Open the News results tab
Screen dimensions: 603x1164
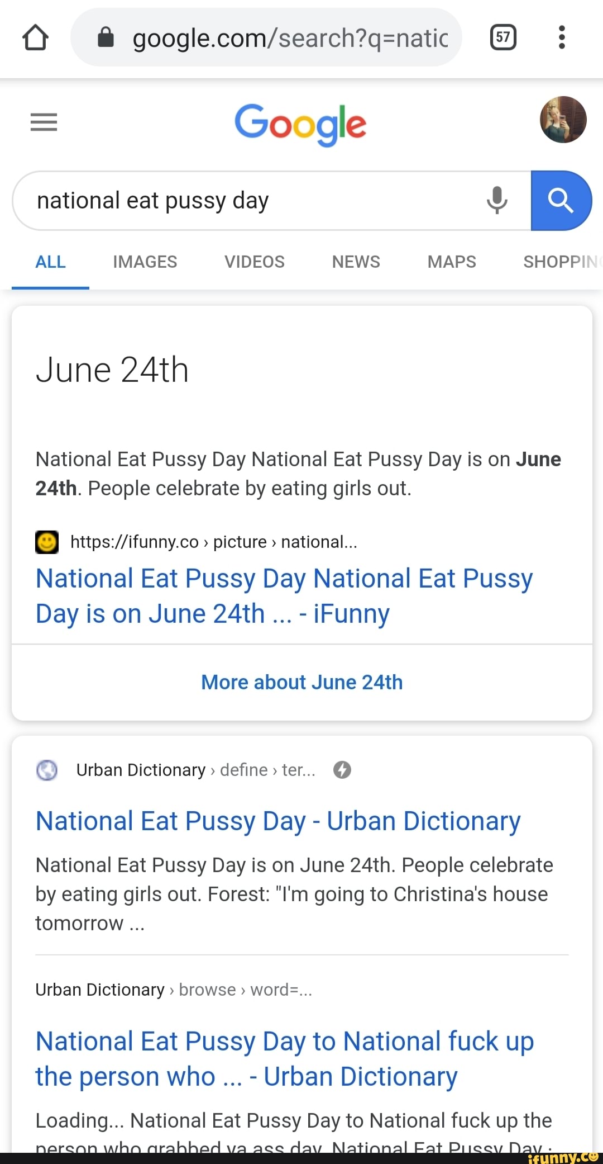click(356, 262)
